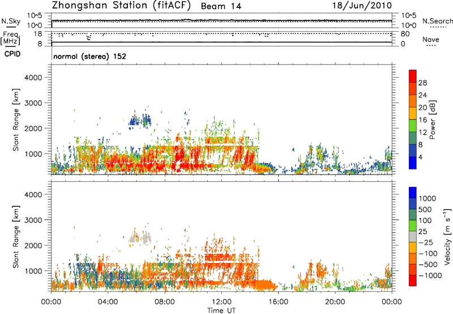Click the '18' frequency axis tick label
The width and height of the screenshot is (453, 314).
point(38,34)
